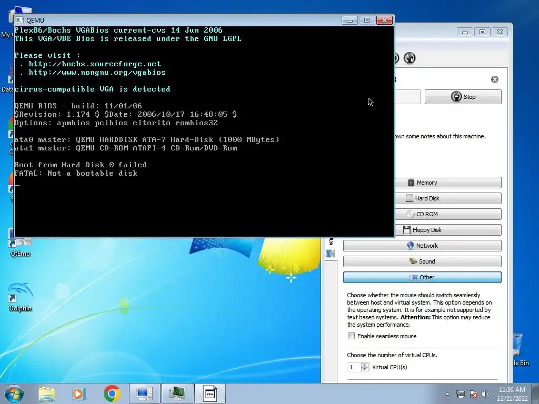Increase the Virtual CPU count by one
Screen dimensions: 539x404
click(x=365, y=365)
